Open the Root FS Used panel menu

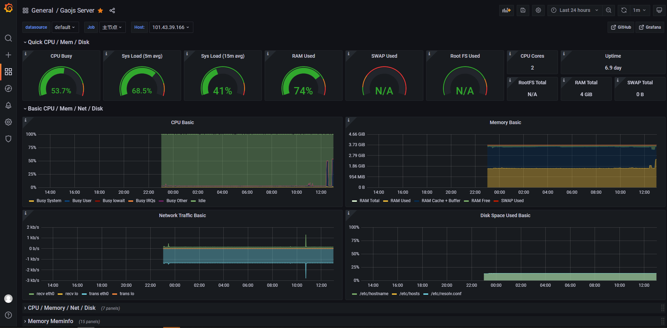(465, 56)
